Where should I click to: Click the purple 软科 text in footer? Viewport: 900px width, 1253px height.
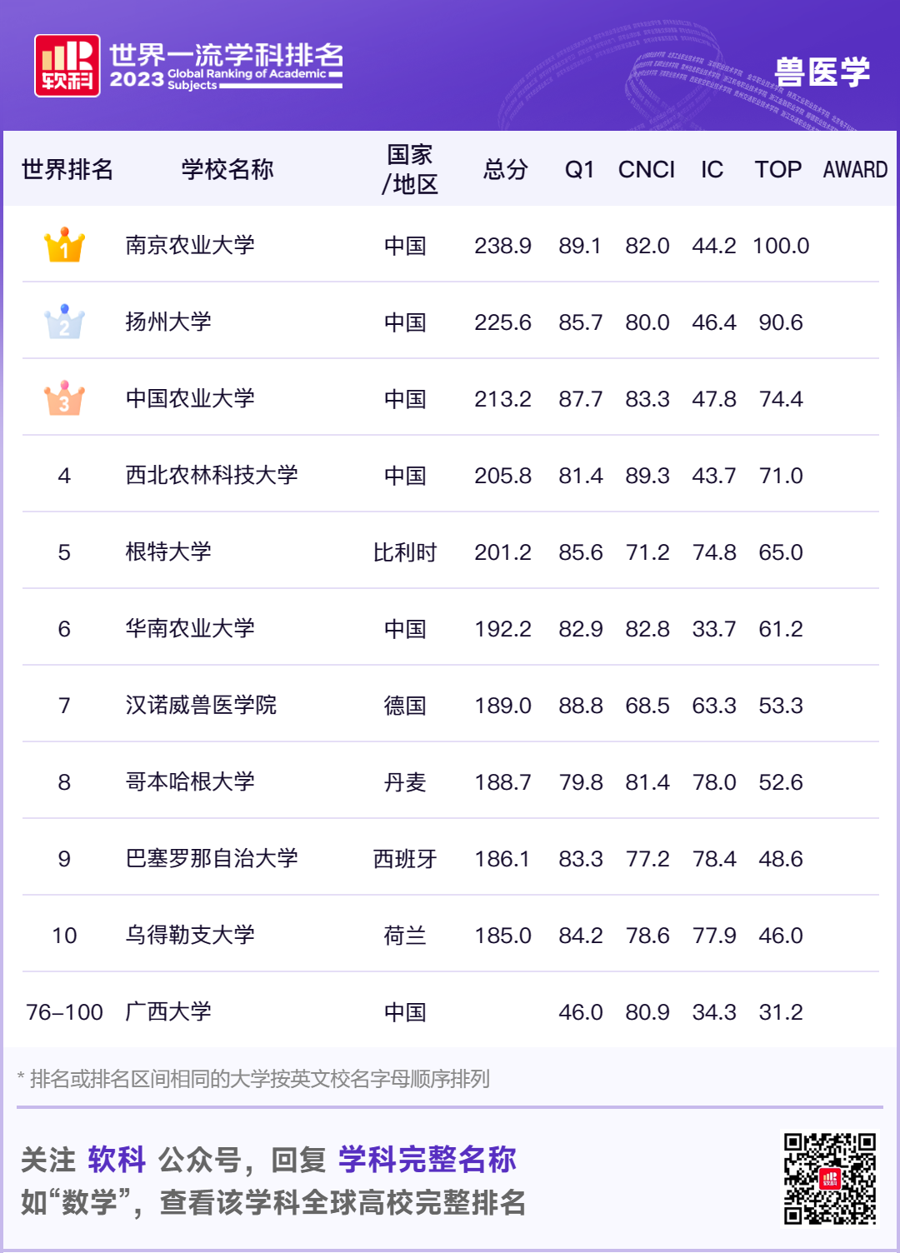click(x=117, y=1159)
